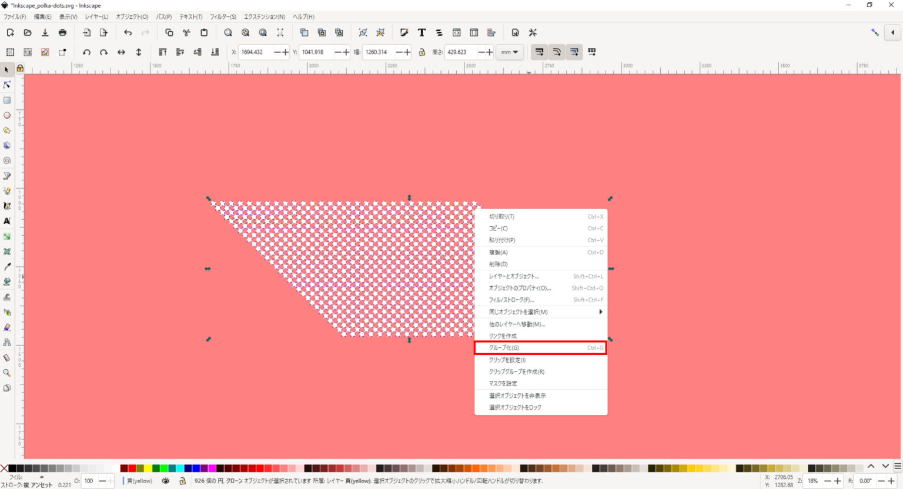This screenshot has height=489, width=903.
Task: Toggle the layer visibility eye in status bar
Action: (x=166, y=481)
